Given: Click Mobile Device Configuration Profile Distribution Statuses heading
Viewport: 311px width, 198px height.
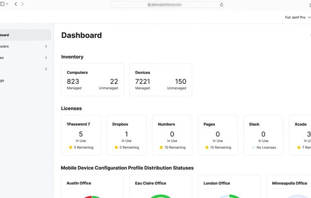Looking at the screenshot, I should [127, 168].
